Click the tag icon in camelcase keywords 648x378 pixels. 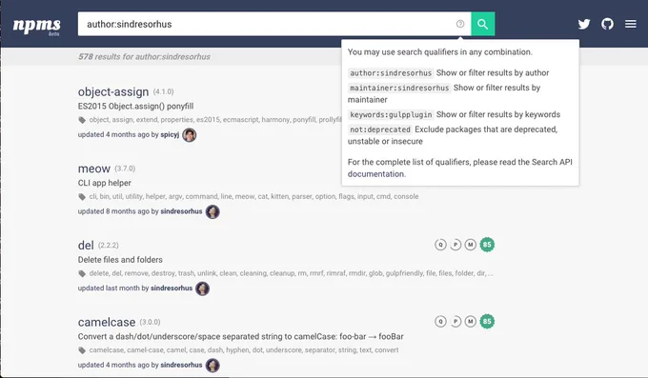[82, 350]
